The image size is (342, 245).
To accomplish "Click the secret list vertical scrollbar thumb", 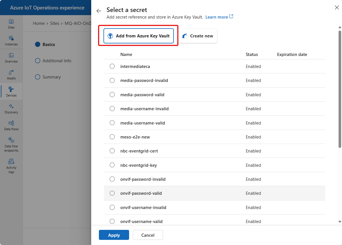I will click(340, 89).
